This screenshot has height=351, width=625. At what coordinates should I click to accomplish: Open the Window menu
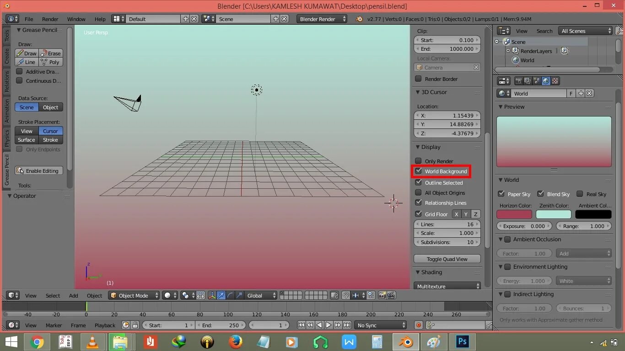tap(76, 19)
